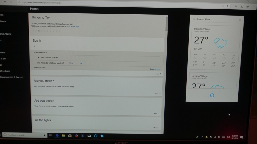This screenshot has height=144, width=257.
Task: Close the Amazon Alexa app window
Action: tap(240, 20)
